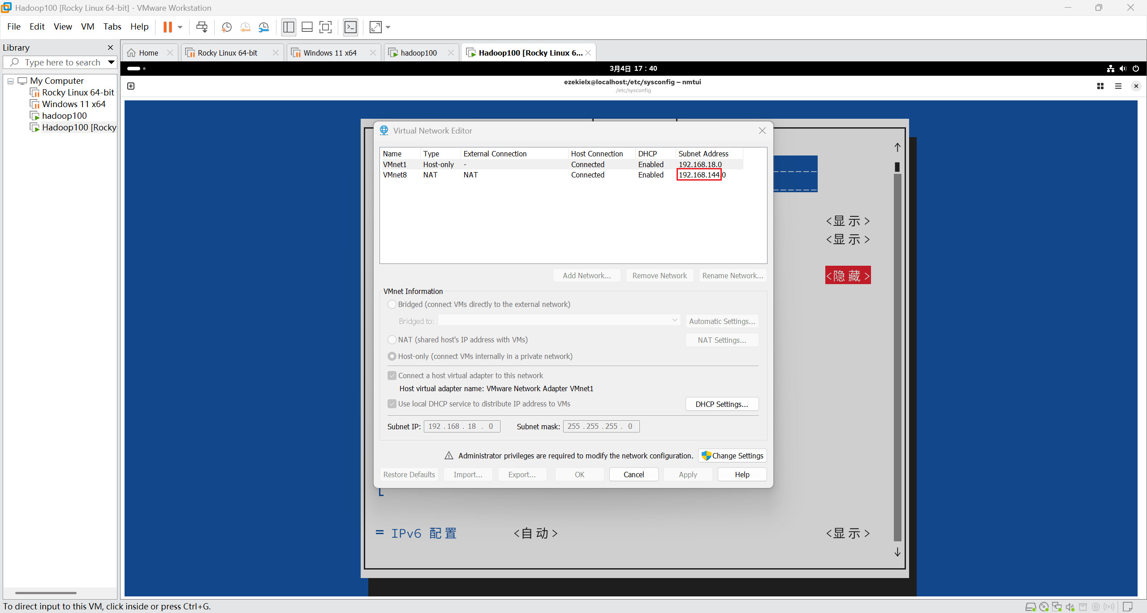Open the VM menu
Viewport: 1147px width, 613px height.
point(88,26)
